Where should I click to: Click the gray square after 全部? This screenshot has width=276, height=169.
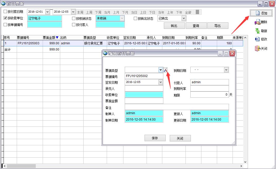point(197,12)
